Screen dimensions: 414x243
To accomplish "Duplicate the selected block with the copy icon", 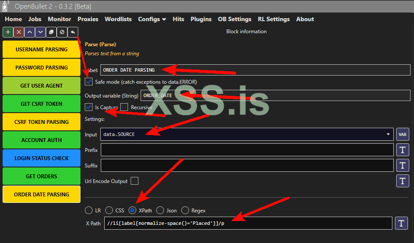I will click(51, 32).
